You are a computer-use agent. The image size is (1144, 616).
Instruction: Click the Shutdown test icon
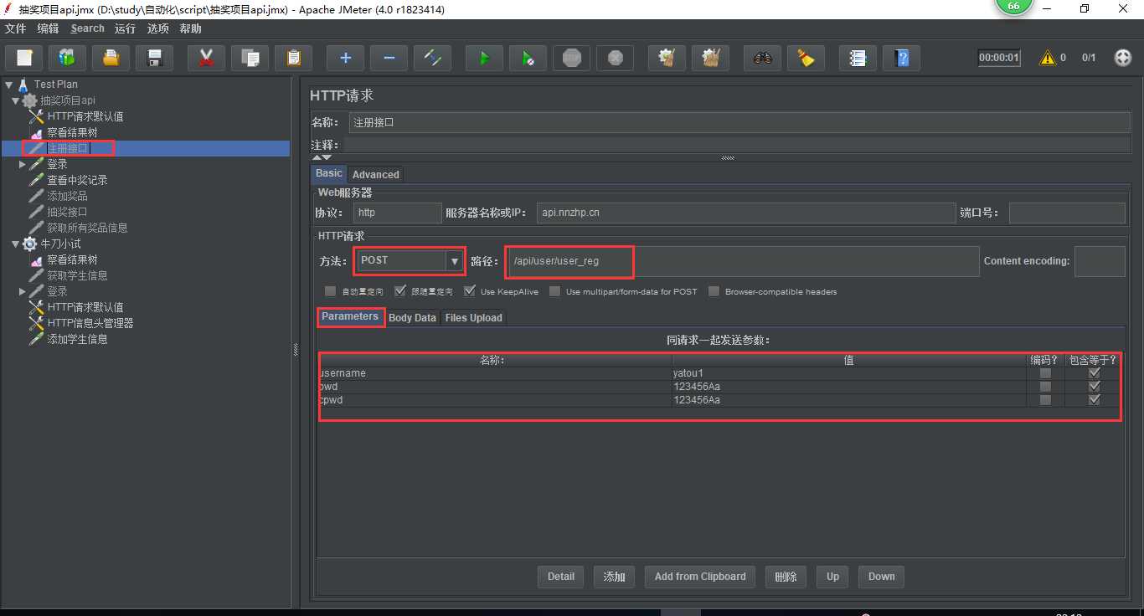point(615,58)
